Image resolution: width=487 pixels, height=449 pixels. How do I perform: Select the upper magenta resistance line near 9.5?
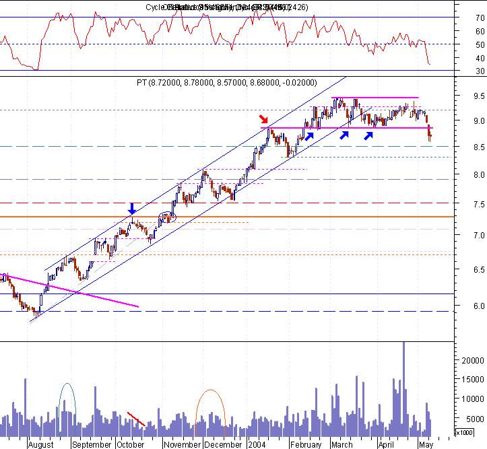(375, 98)
